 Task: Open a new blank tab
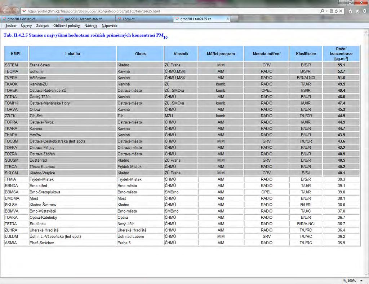click(234, 19)
